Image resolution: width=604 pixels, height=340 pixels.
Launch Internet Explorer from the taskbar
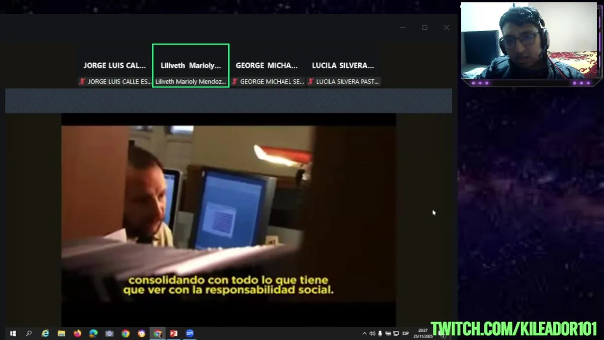45,333
